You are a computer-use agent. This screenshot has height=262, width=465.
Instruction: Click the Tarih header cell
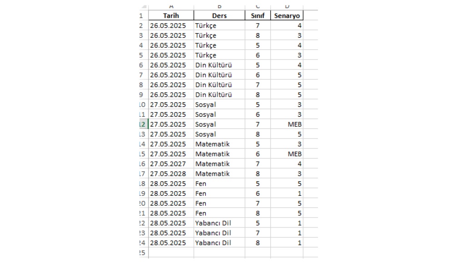(x=171, y=15)
